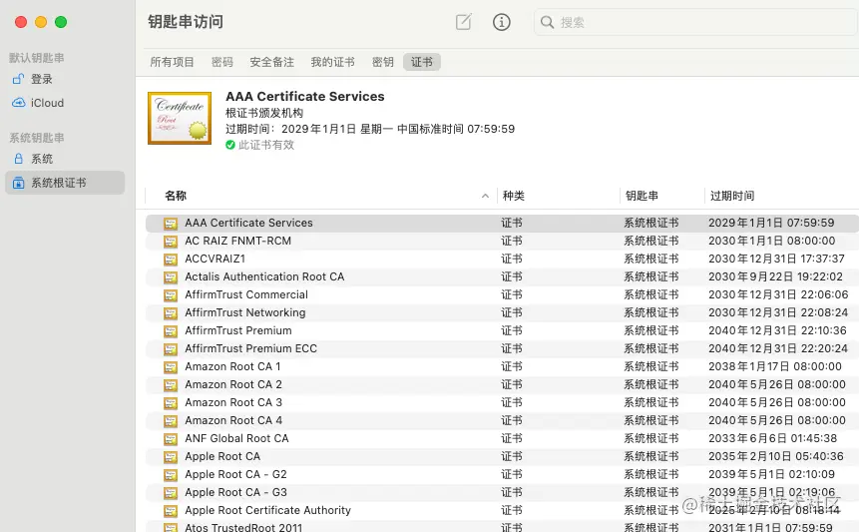Click certificate icon for Actalis Authentication Root CA

point(171,277)
